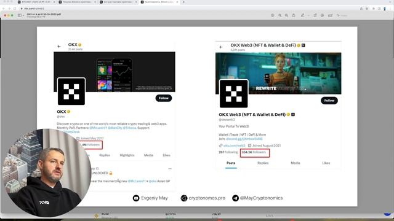Open the form-filling toolbar icon in Preview
The height and width of the screenshot is (221, 394).
click(330, 15)
